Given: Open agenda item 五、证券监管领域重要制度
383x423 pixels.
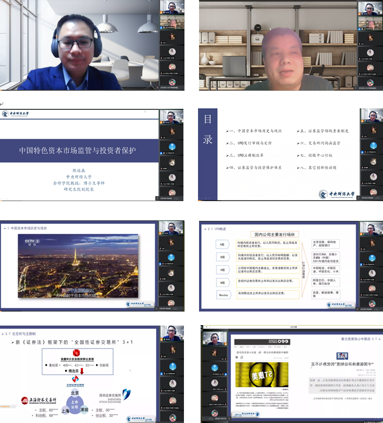Looking at the screenshot, I should tap(324, 130).
